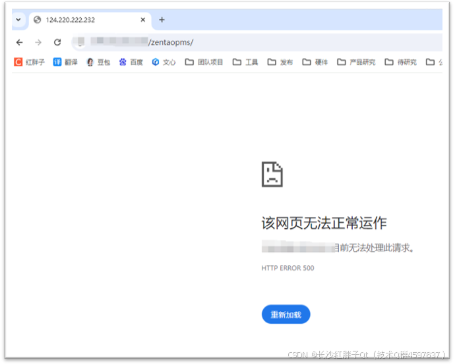Open the 翻译 bookmark

[65, 63]
